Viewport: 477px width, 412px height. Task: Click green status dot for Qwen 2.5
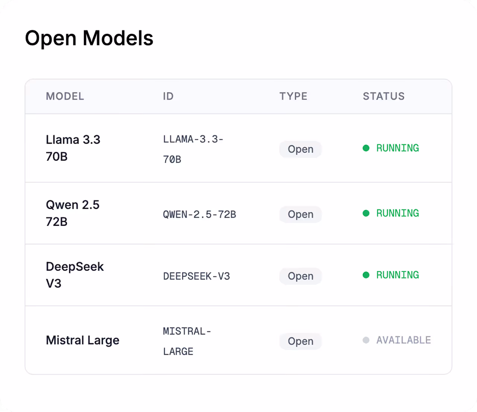(366, 213)
